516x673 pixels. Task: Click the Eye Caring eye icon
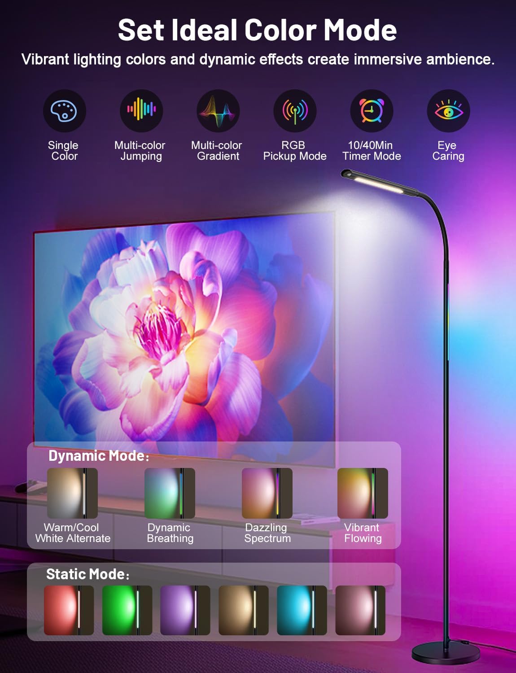(448, 111)
